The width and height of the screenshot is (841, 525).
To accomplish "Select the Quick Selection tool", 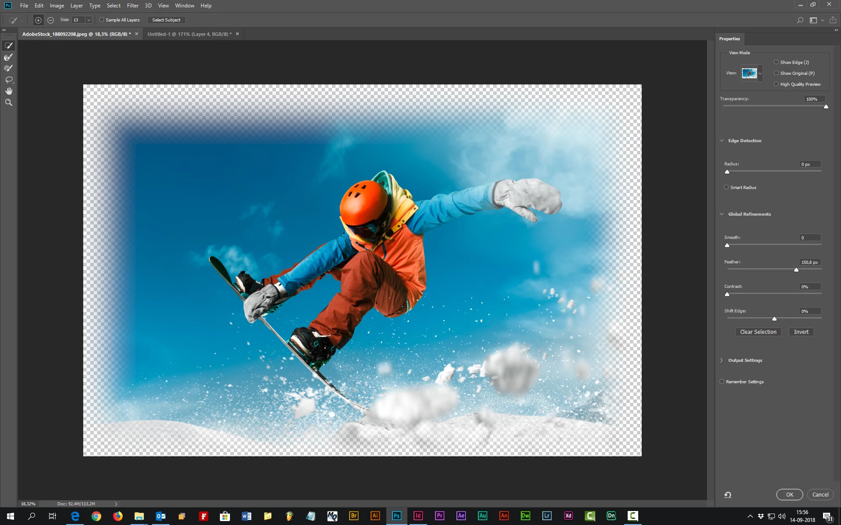I will pos(8,45).
